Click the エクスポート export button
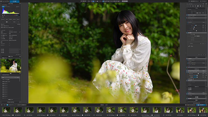Viewport: 208px width, 117px height. 201,105
